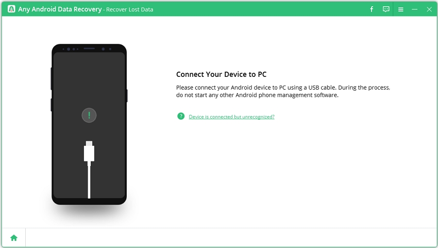438x248 pixels.
Task: Close the Any Android Data Recovery window
Action: [429, 9]
